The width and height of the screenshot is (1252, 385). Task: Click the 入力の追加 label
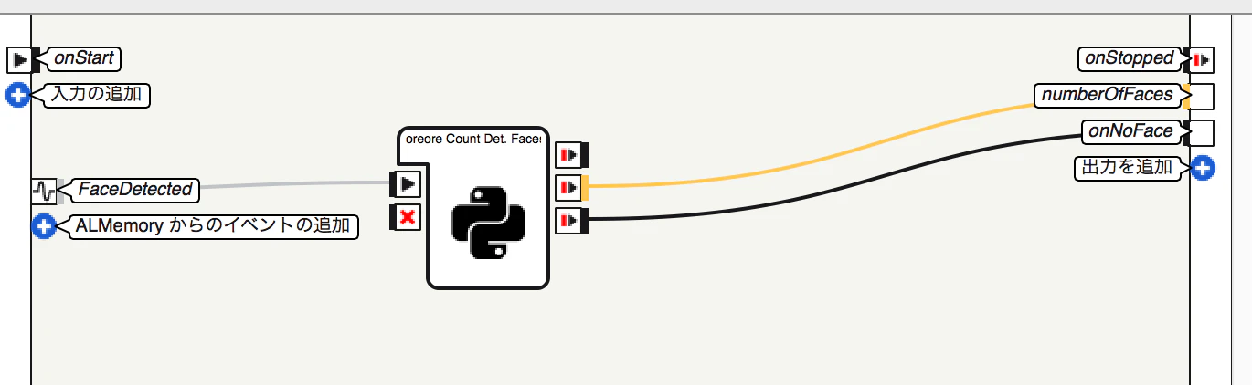(x=97, y=94)
